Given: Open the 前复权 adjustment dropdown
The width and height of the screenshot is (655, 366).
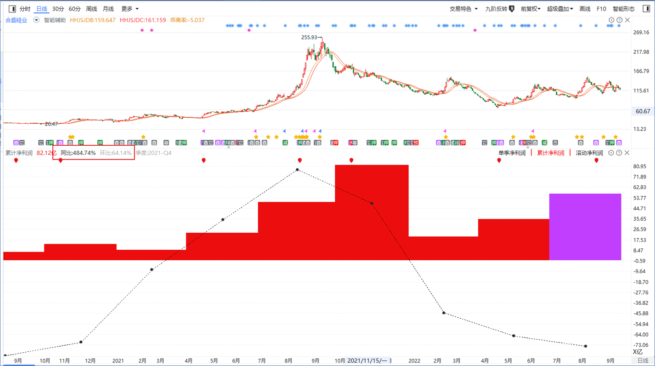Looking at the screenshot, I should (531, 9).
